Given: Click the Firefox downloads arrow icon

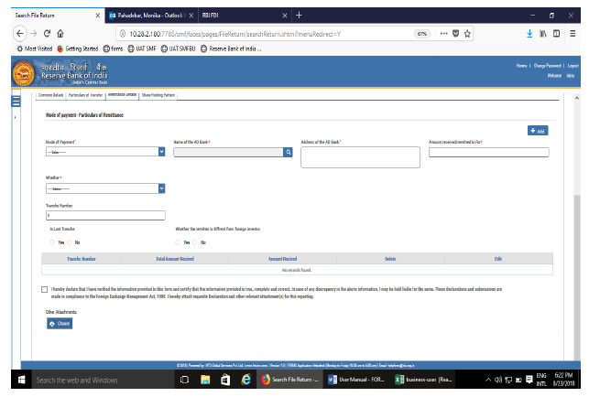Looking at the screenshot, I should 529,34.
